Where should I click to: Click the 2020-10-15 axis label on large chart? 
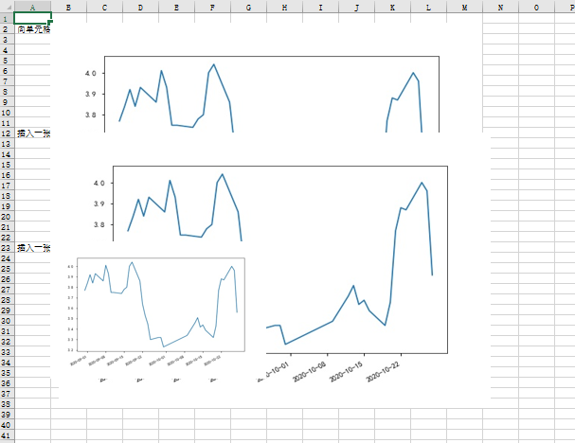(x=346, y=371)
